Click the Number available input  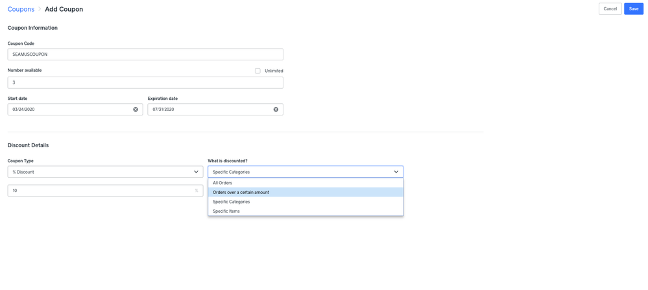[145, 82]
